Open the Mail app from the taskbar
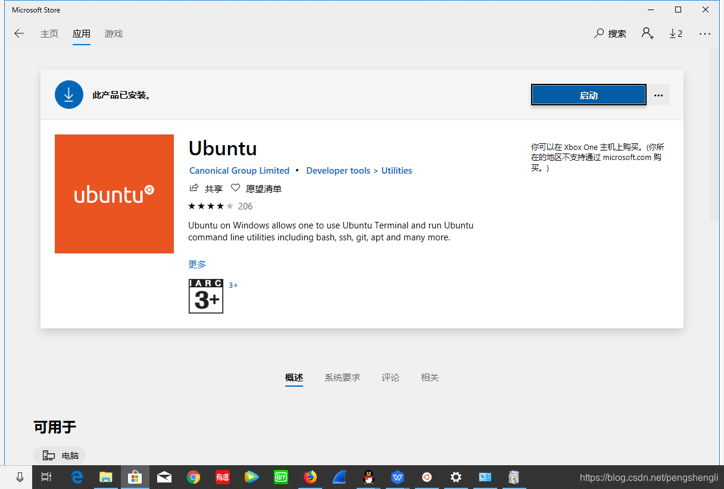The width and height of the screenshot is (724, 489). click(164, 477)
